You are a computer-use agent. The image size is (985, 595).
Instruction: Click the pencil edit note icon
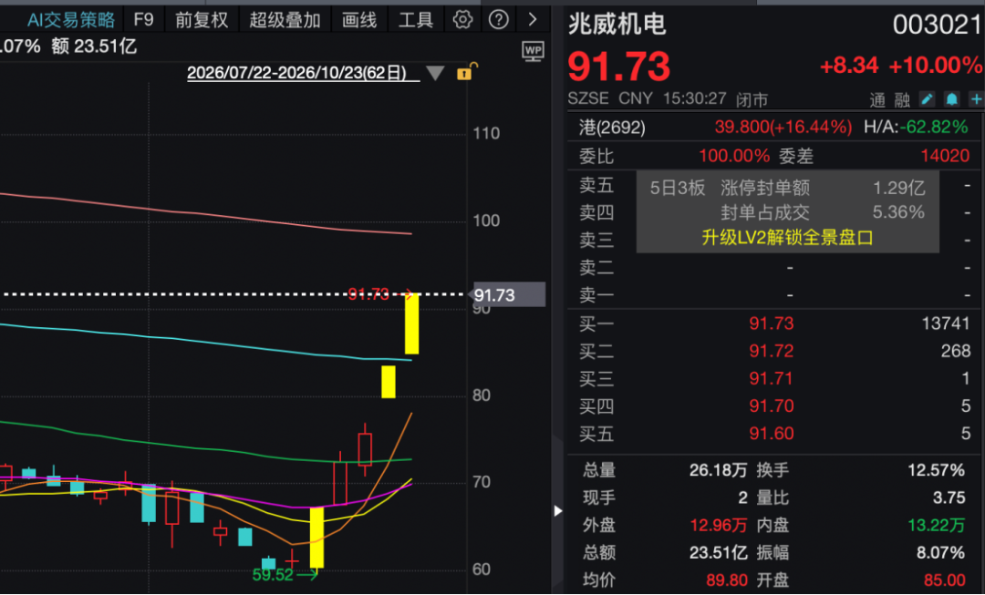click(x=927, y=99)
